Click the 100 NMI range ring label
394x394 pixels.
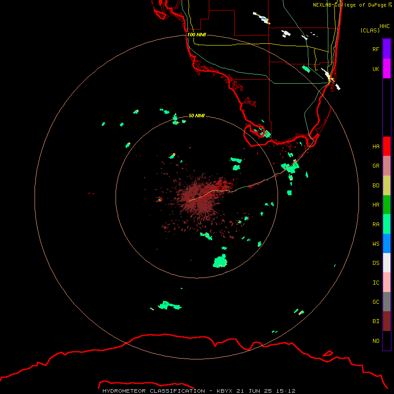(197, 35)
